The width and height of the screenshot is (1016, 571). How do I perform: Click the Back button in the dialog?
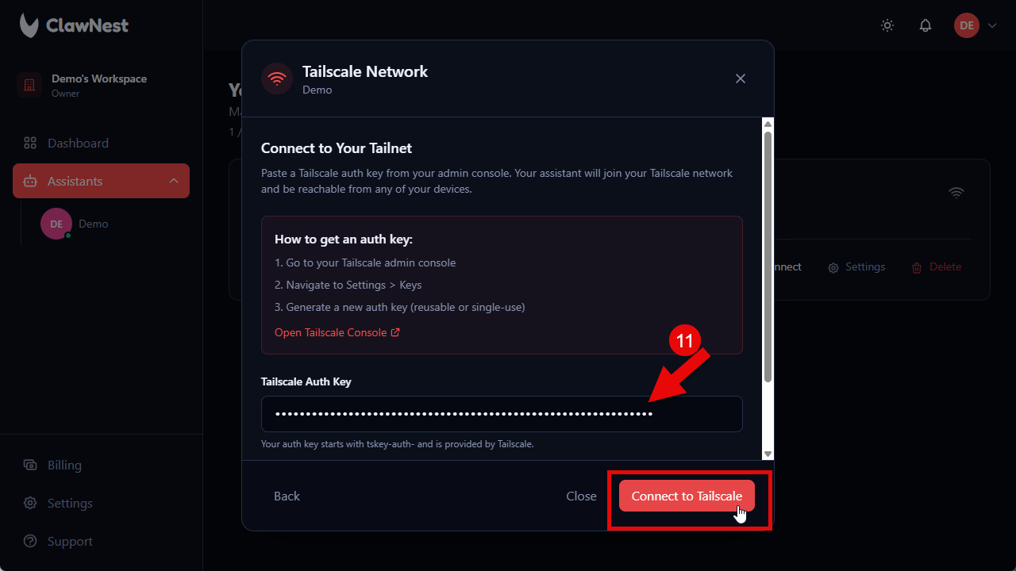tap(287, 496)
